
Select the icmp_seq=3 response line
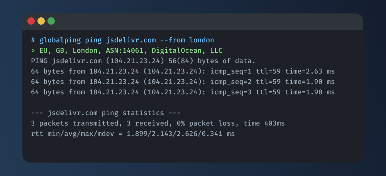183,92
